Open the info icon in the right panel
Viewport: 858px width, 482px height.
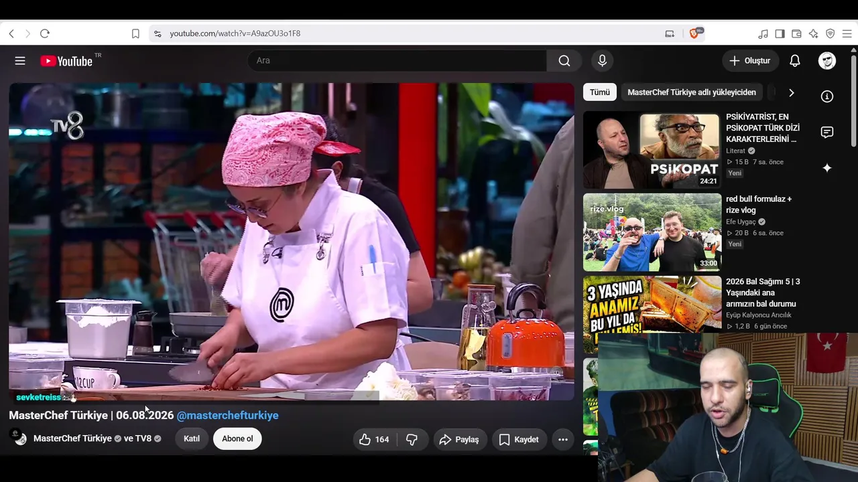click(827, 96)
